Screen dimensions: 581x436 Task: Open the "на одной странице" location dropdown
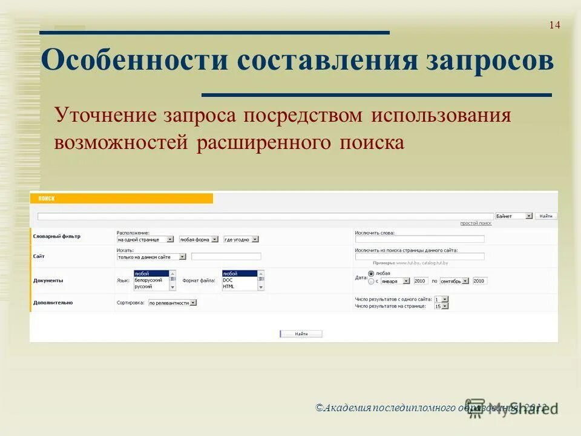[171, 239]
